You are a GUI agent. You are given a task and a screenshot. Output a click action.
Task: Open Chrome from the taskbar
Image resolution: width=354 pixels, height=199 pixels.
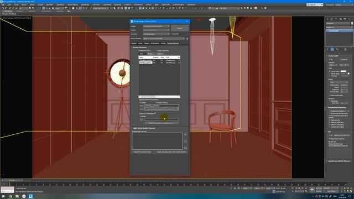[11, 196]
